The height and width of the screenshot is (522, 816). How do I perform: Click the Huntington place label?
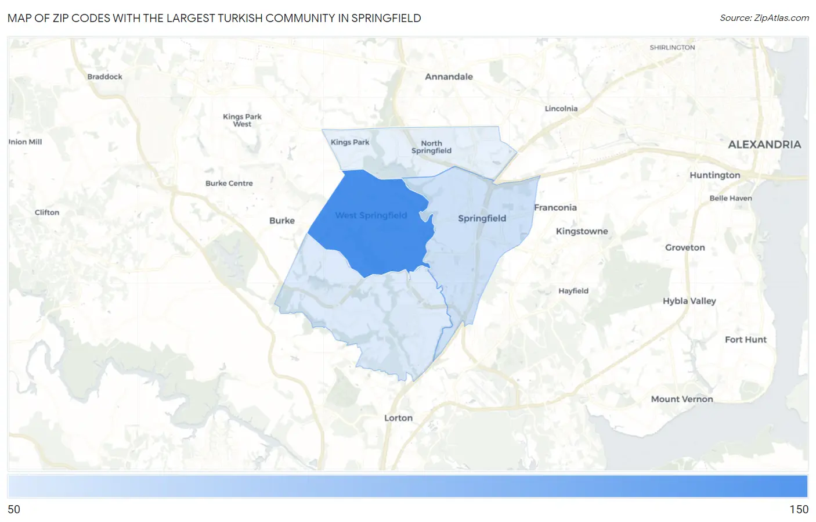[715, 175]
